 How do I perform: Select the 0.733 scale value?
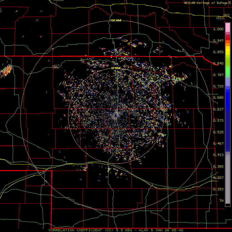(x=218, y=86)
